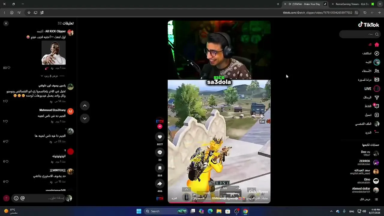The width and height of the screenshot is (384, 216).
Task: Open a new browser tab
Action: pyautogui.click(x=278, y=4)
